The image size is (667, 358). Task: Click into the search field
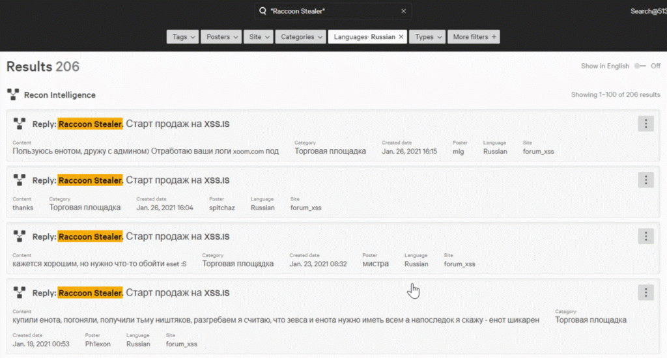click(333, 11)
